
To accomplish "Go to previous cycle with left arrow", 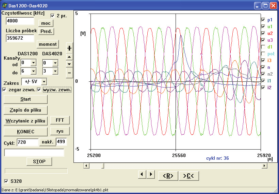I will click(x=142, y=174).
